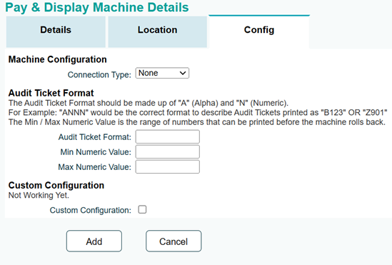The image size is (392, 265).
Task: Focus the Max Numeric Value field
Action: (168, 166)
